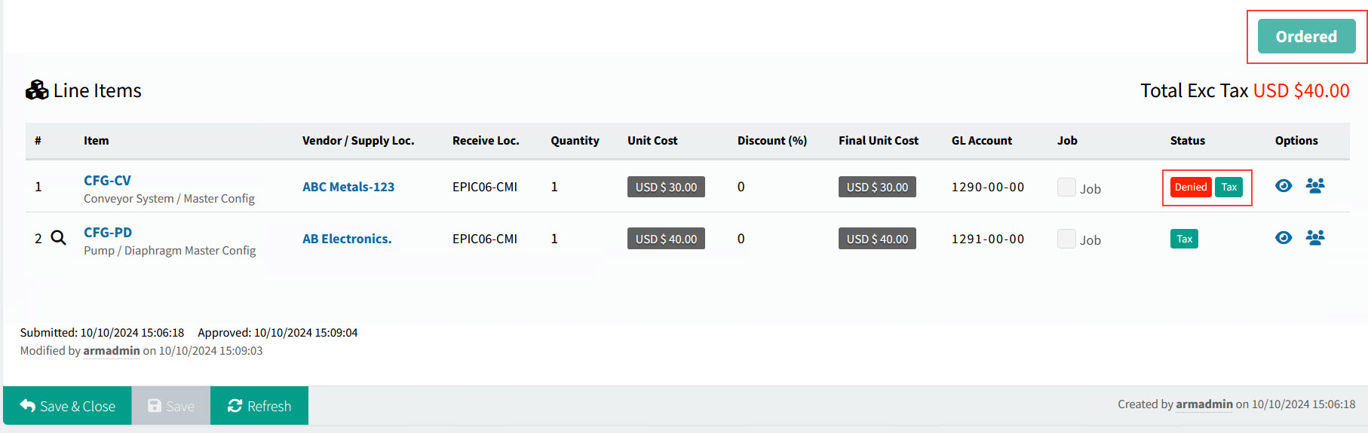This screenshot has height=433, width=1368.
Task: Open the CFG-CV item link
Action: (x=107, y=181)
